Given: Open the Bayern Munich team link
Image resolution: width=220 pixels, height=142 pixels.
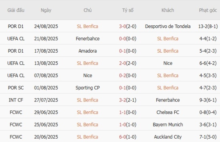Looking at the screenshot, I should click(x=168, y=125).
